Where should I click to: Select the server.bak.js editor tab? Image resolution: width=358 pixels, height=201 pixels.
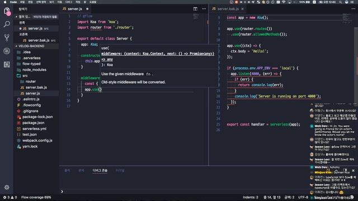228,9
